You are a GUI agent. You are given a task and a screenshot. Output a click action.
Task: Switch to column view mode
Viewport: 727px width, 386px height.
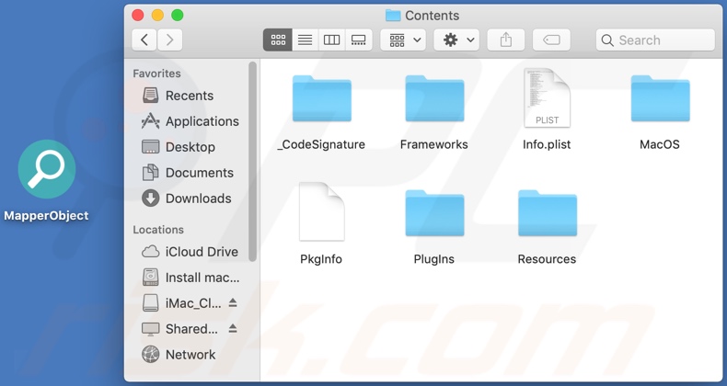[331, 40]
